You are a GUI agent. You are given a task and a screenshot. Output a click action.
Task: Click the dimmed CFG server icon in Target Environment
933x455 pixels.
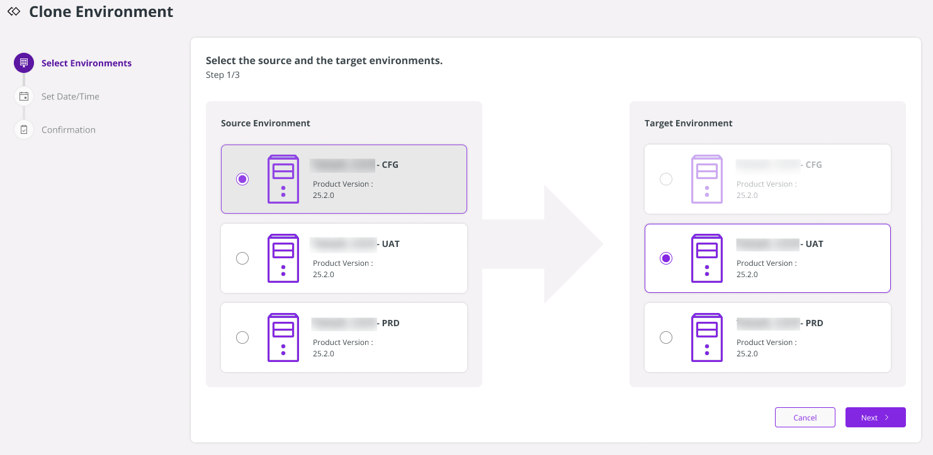pyautogui.click(x=706, y=178)
